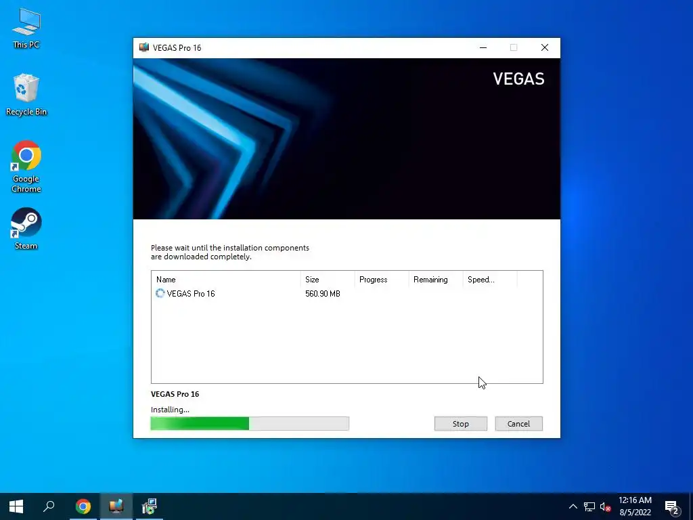The height and width of the screenshot is (520, 693).
Task: Open the notification center icon
Action: tap(672, 507)
